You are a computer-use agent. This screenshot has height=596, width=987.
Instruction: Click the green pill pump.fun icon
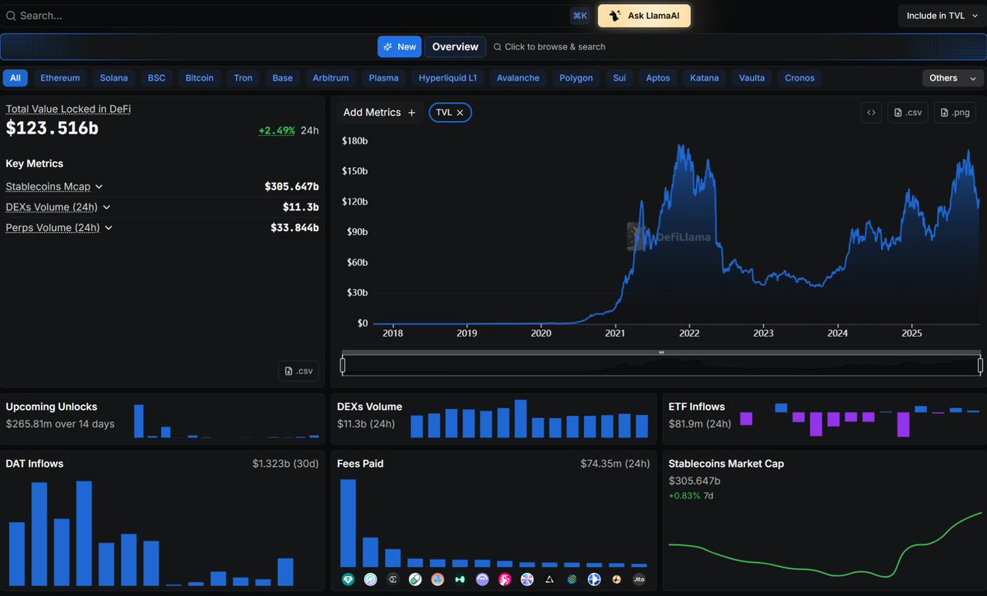tap(415, 580)
